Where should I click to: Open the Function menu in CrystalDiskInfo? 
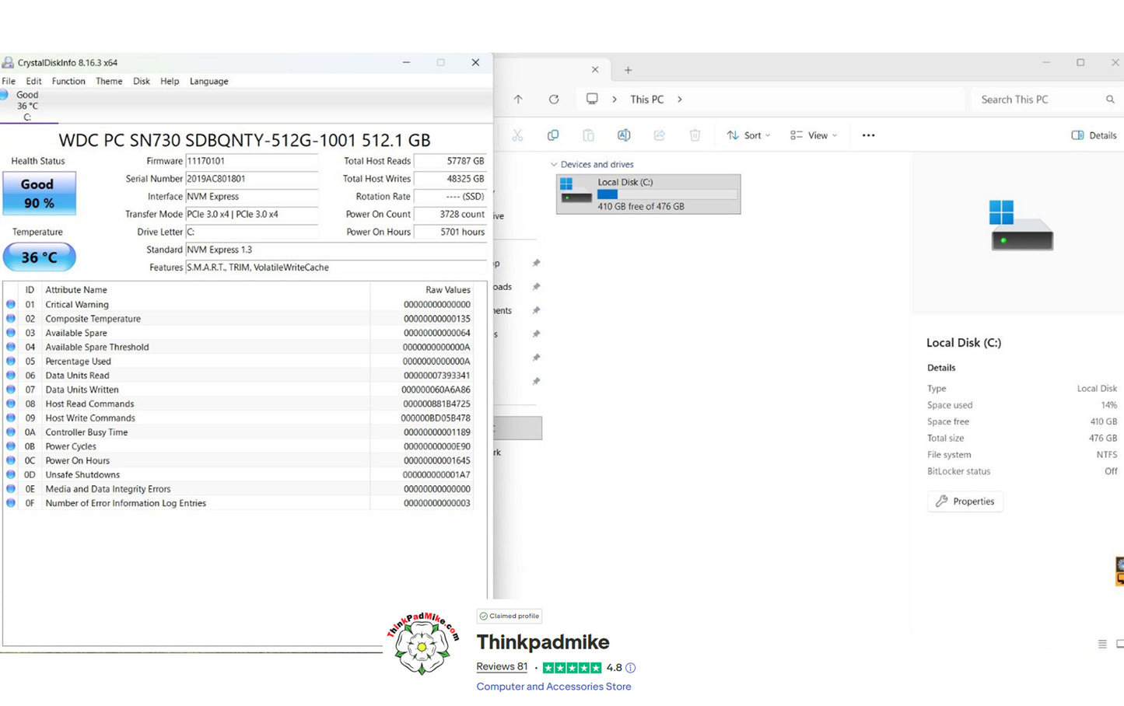68,81
